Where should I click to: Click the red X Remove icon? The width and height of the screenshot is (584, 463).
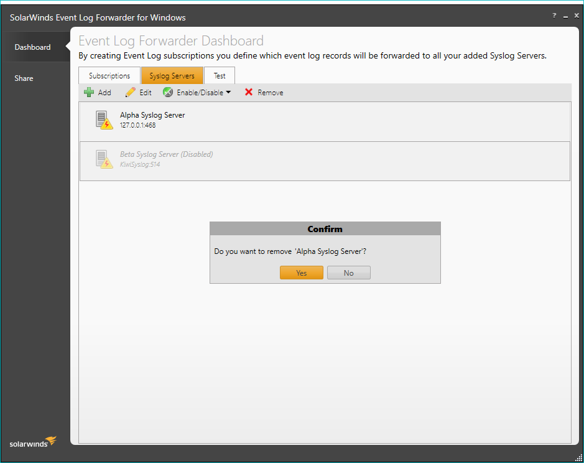pos(249,93)
